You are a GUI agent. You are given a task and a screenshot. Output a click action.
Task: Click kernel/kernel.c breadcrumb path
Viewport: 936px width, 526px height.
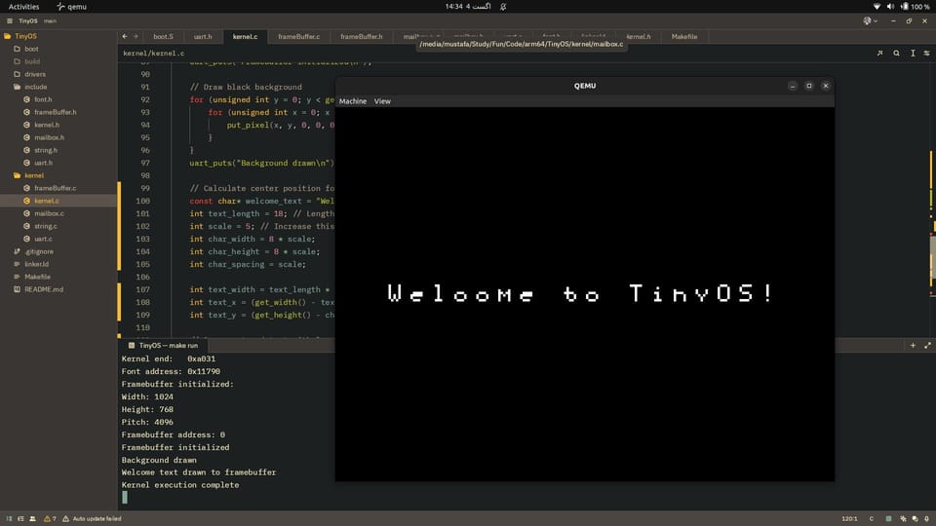pos(153,53)
